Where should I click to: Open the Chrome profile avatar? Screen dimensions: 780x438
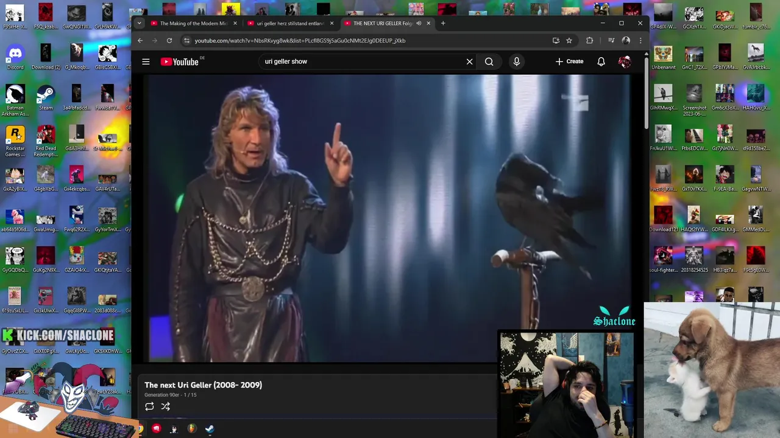(x=626, y=40)
